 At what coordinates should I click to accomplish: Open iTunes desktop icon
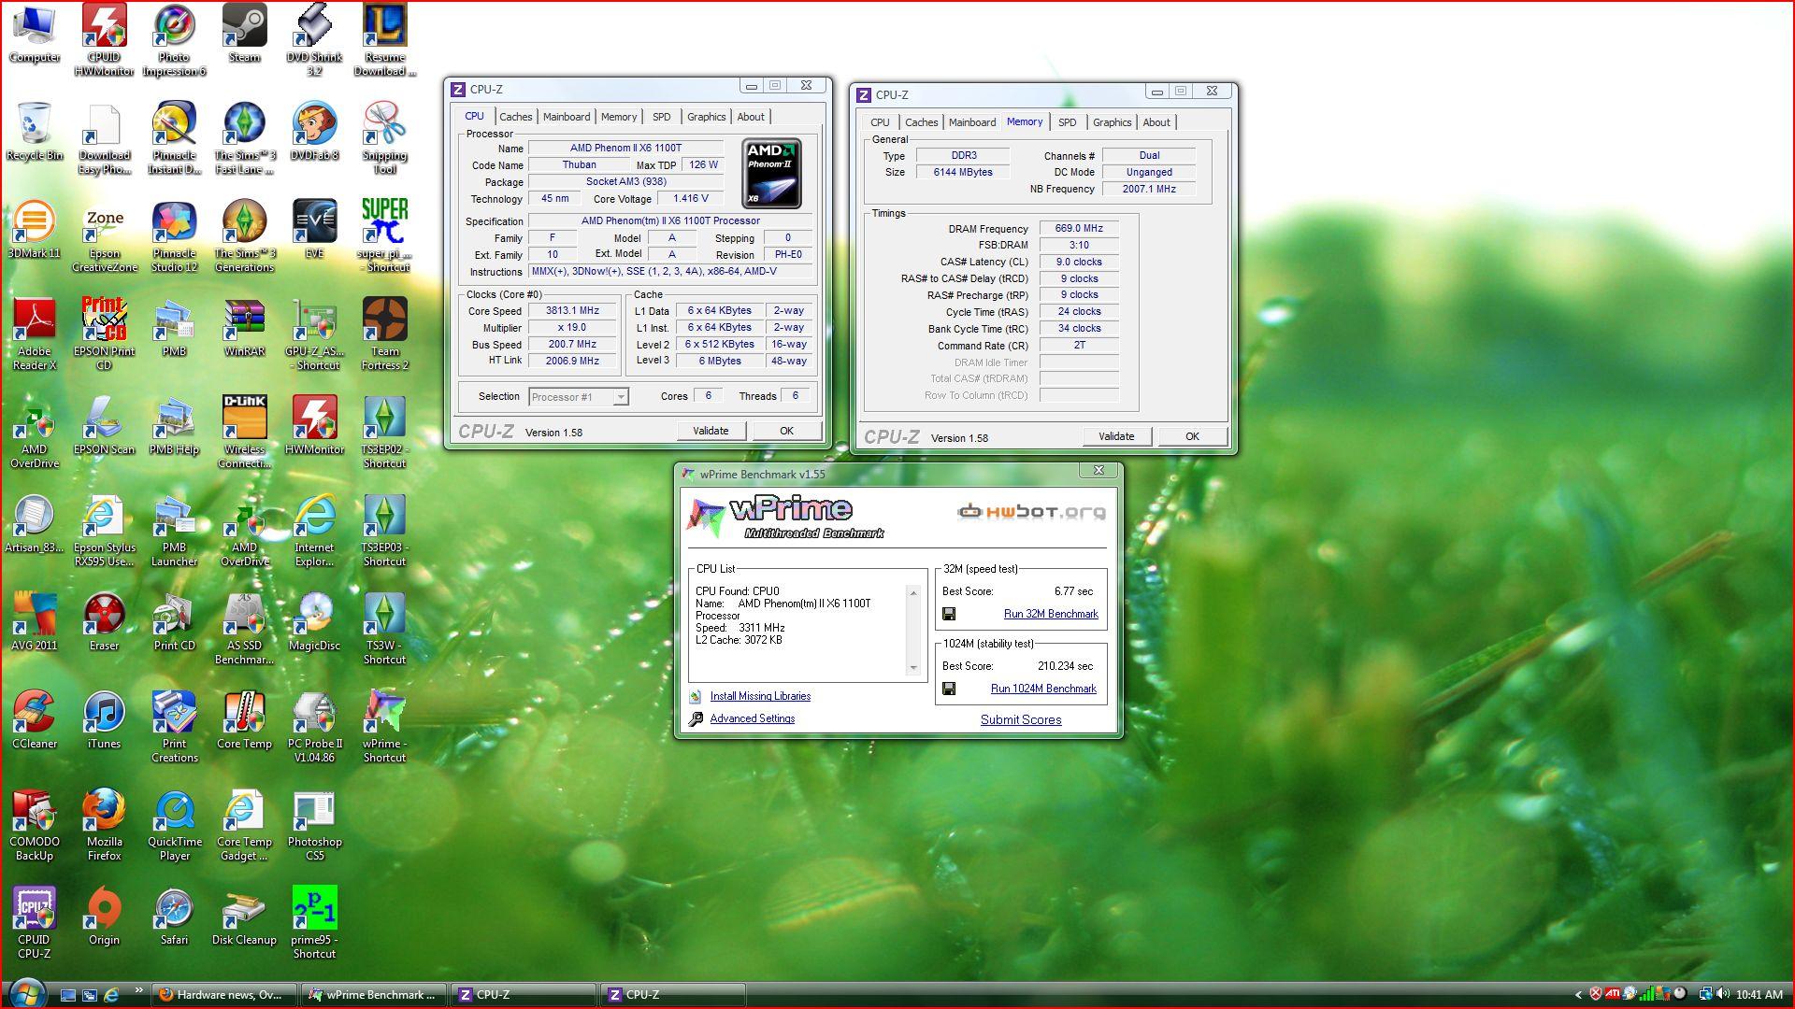click(104, 720)
